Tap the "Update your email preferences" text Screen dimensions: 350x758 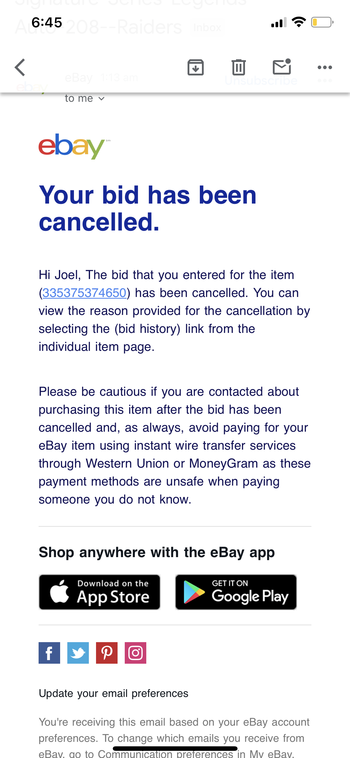click(x=114, y=693)
